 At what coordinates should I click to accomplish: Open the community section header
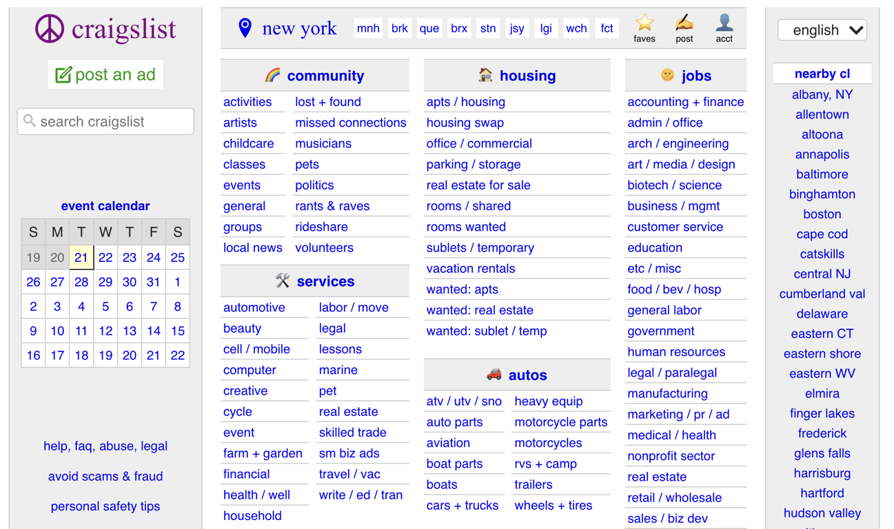325,76
